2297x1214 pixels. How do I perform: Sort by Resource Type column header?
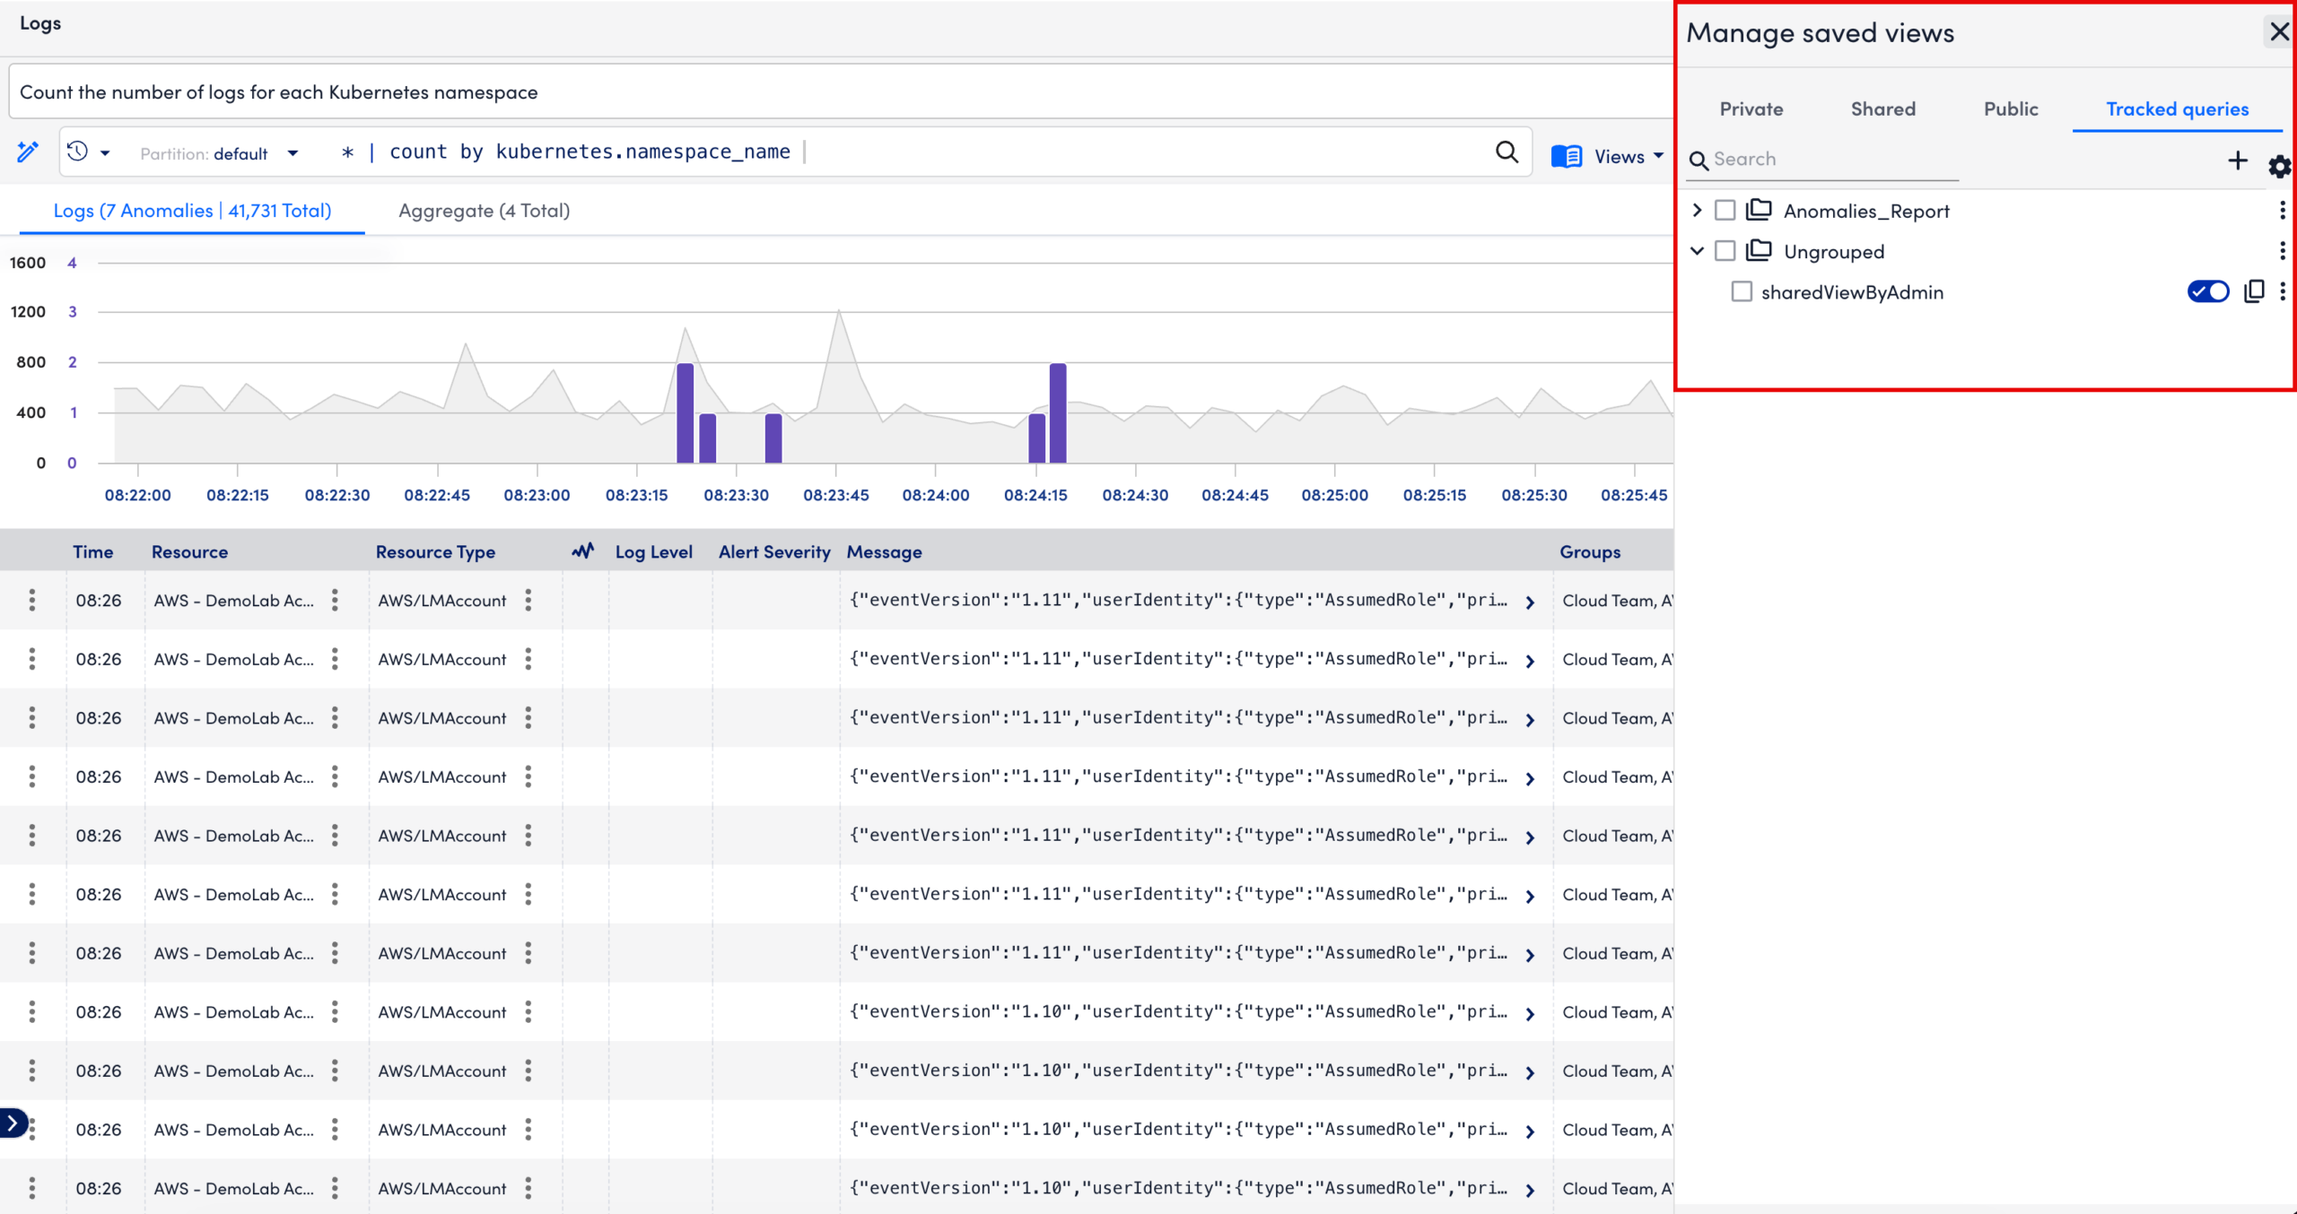(435, 551)
